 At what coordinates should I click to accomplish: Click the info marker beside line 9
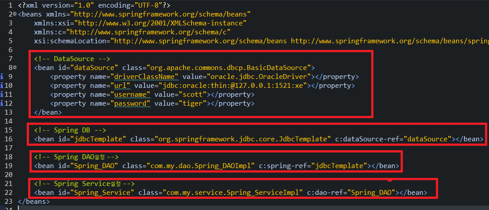pos(2,76)
